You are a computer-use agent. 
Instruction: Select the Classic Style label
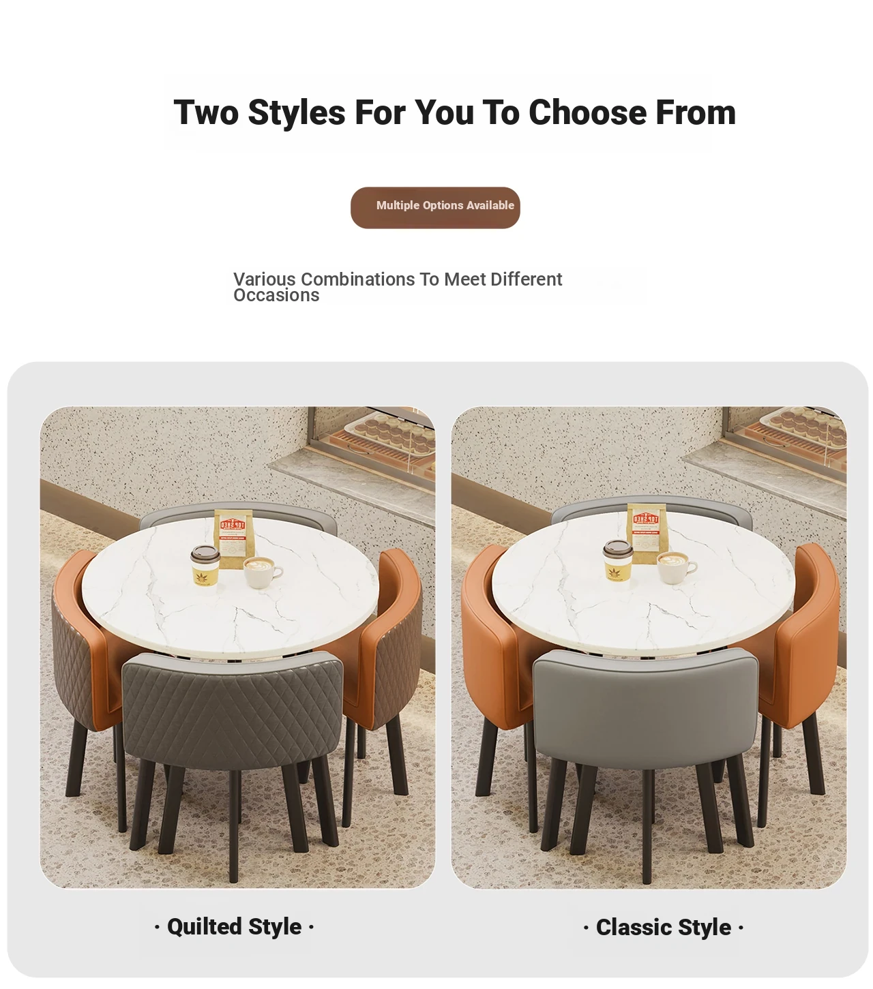tap(664, 928)
